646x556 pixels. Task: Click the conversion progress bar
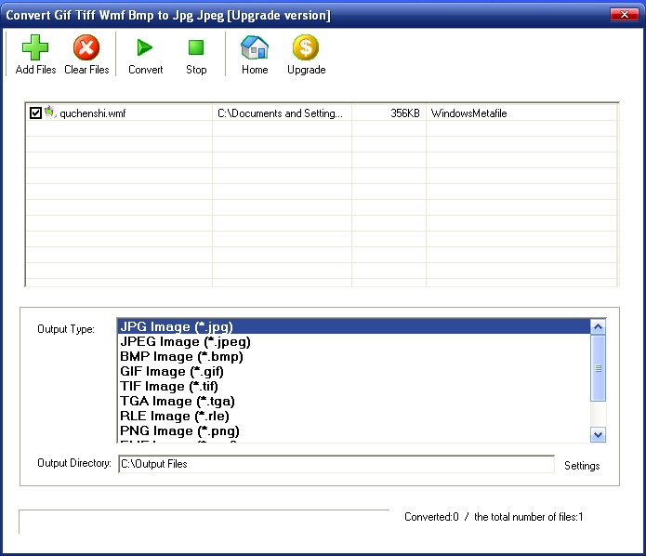pos(204,522)
